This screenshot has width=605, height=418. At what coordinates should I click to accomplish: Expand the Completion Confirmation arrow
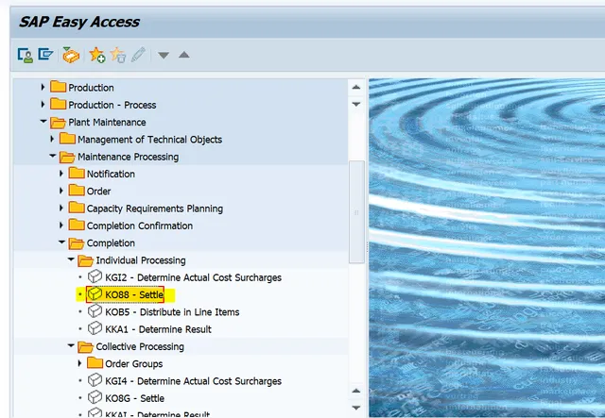click(x=61, y=225)
